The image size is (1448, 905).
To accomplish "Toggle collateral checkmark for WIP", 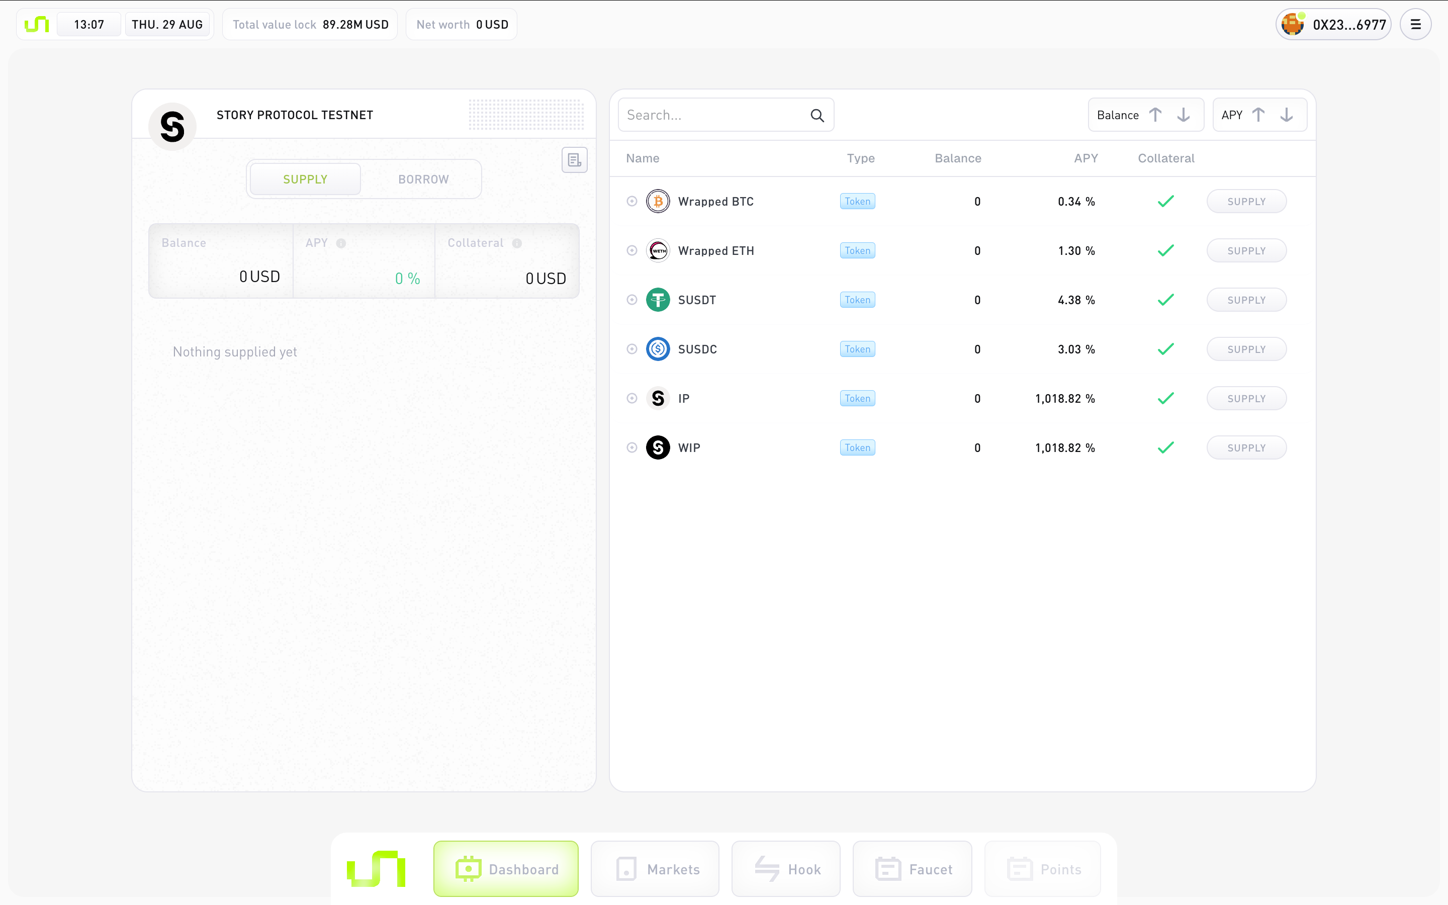I will click(x=1165, y=447).
